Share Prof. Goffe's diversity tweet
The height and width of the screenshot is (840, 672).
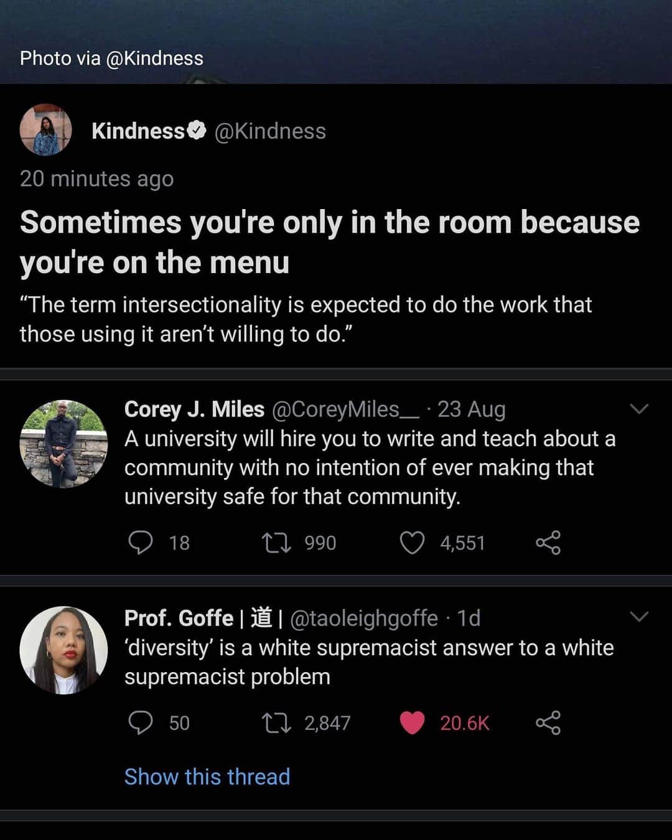coord(548,723)
